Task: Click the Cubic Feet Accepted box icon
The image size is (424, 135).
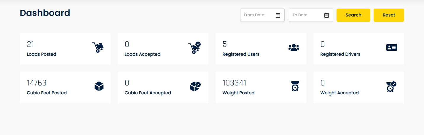Action: [195, 86]
